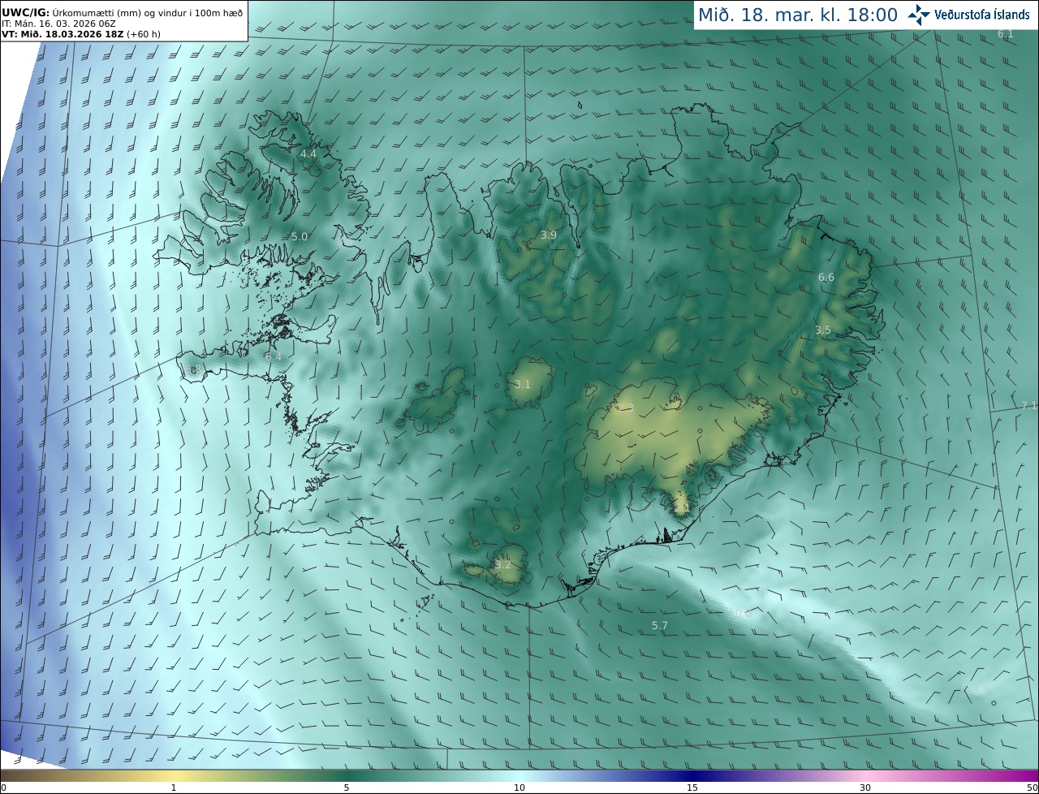Click the colorbar tick label 10
The width and height of the screenshot is (1039, 794).
click(x=519, y=788)
